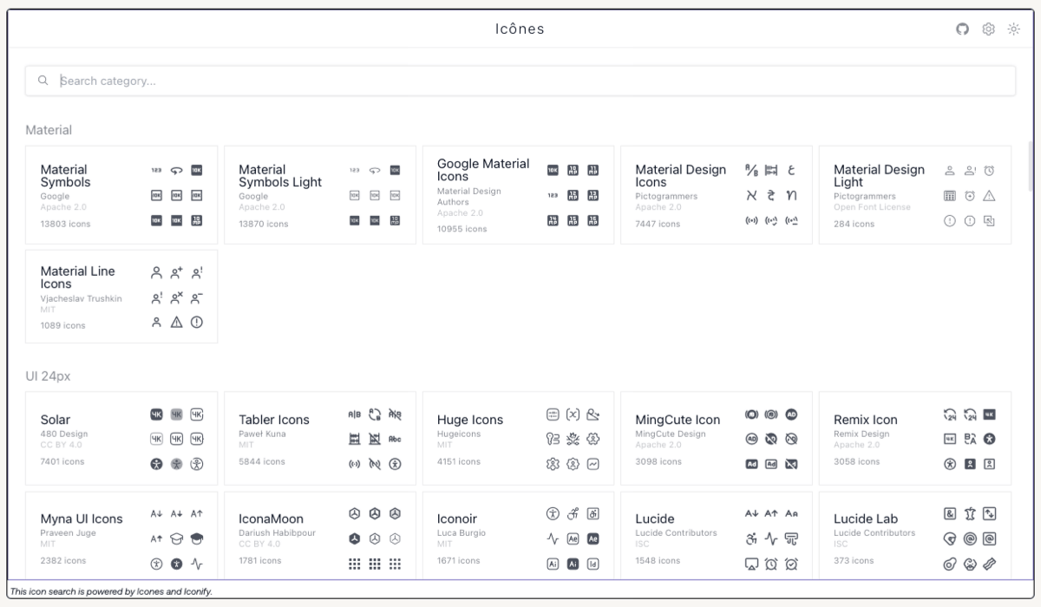Screen dimensions: 1041x607
Task: Click the crossed-out abacus icon in Tabler Icons
Action: tap(375, 439)
